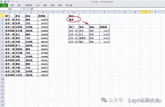Open the Undo history dropdown arrow
The image size is (165, 107).
[10, 2]
